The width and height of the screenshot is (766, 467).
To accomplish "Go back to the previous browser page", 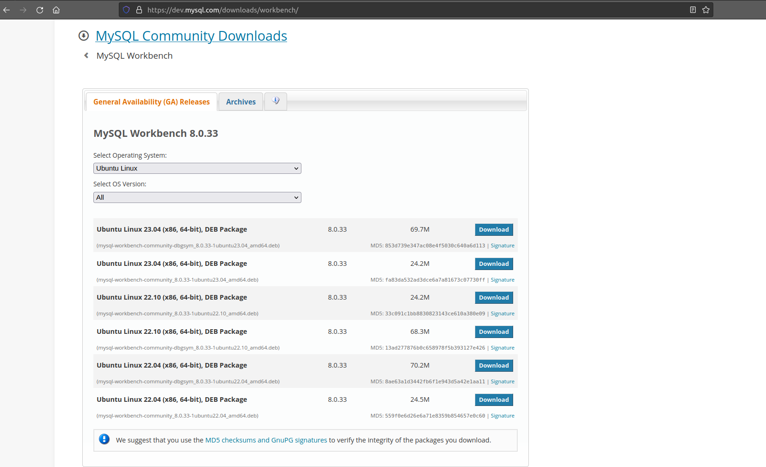I will click(6, 10).
